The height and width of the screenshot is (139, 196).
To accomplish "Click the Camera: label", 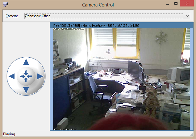I will point(12,16).
